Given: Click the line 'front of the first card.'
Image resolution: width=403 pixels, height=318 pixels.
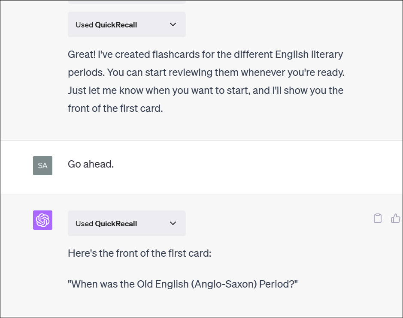Looking at the screenshot, I should [115, 108].
